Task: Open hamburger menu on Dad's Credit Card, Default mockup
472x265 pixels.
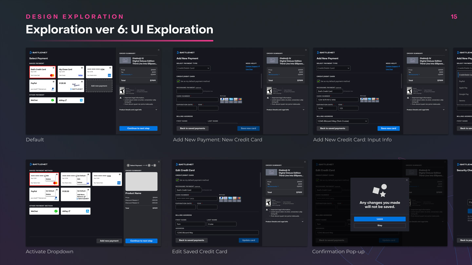Action: [x=54, y=68]
